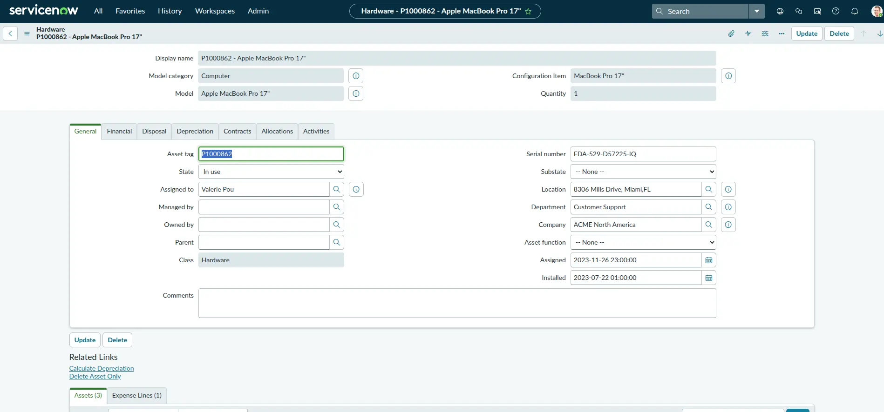Open the help question mark icon
This screenshot has height=412, width=884.
pos(836,11)
